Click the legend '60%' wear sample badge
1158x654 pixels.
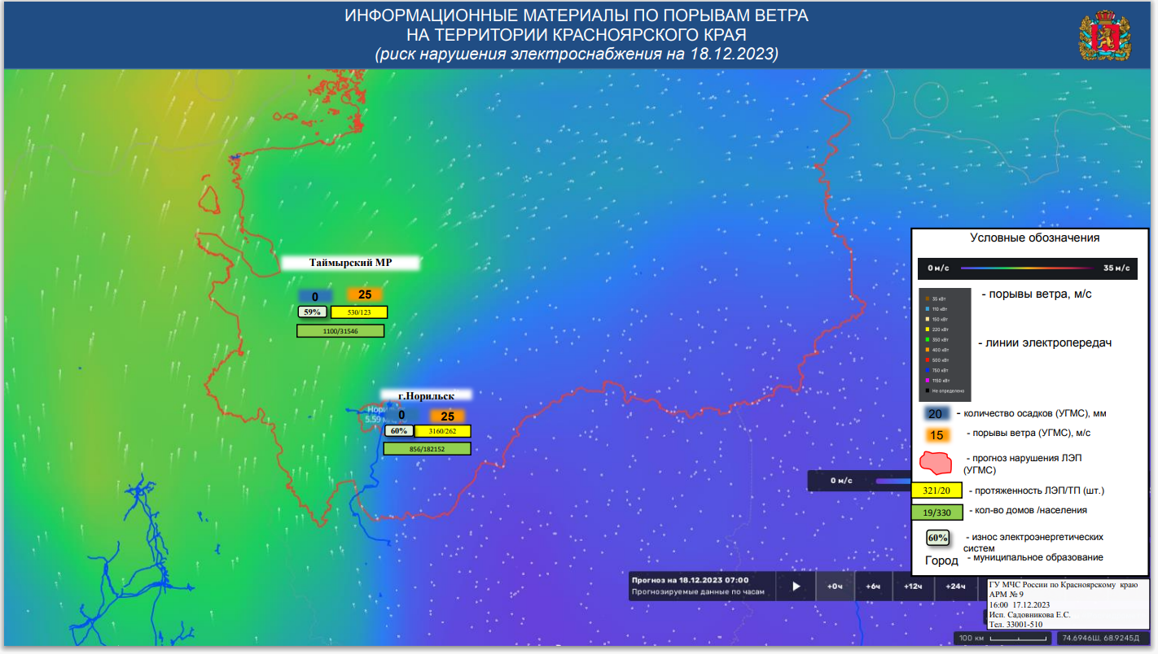click(x=937, y=538)
